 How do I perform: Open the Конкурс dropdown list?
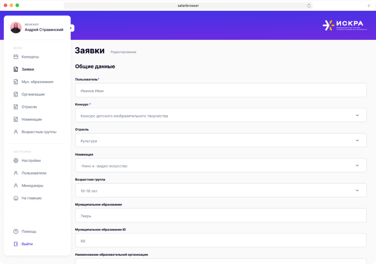pos(357,115)
